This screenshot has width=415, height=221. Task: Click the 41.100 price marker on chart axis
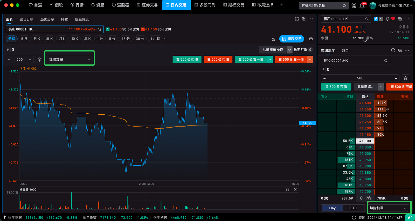point(308,123)
